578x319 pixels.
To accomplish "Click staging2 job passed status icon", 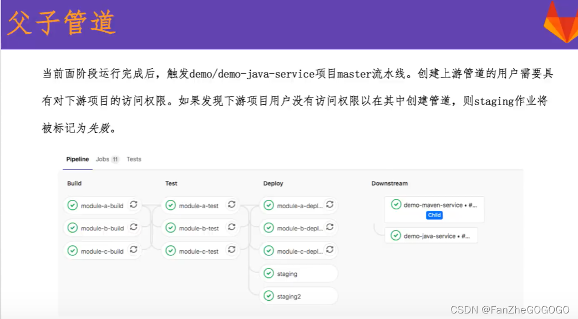I will 268,296.
